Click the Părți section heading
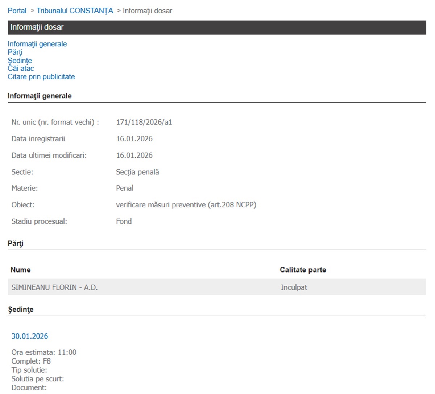 click(x=15, y=244)
